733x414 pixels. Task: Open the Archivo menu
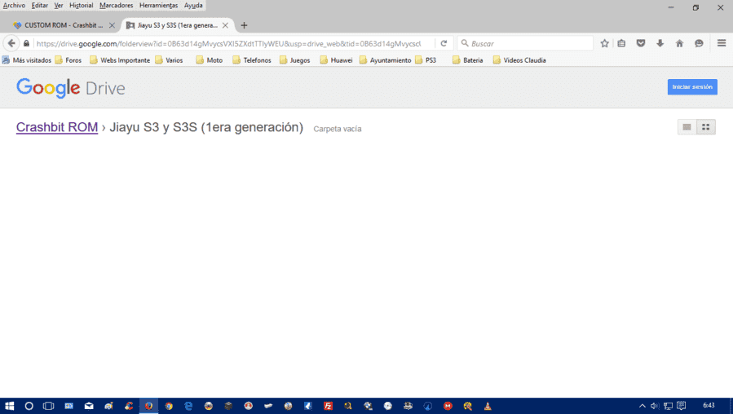point(14,5)
